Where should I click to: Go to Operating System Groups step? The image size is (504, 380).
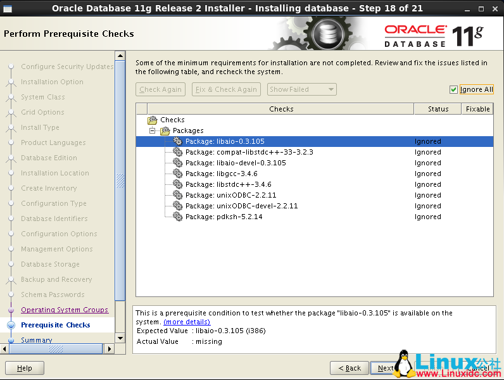point(65,310)
